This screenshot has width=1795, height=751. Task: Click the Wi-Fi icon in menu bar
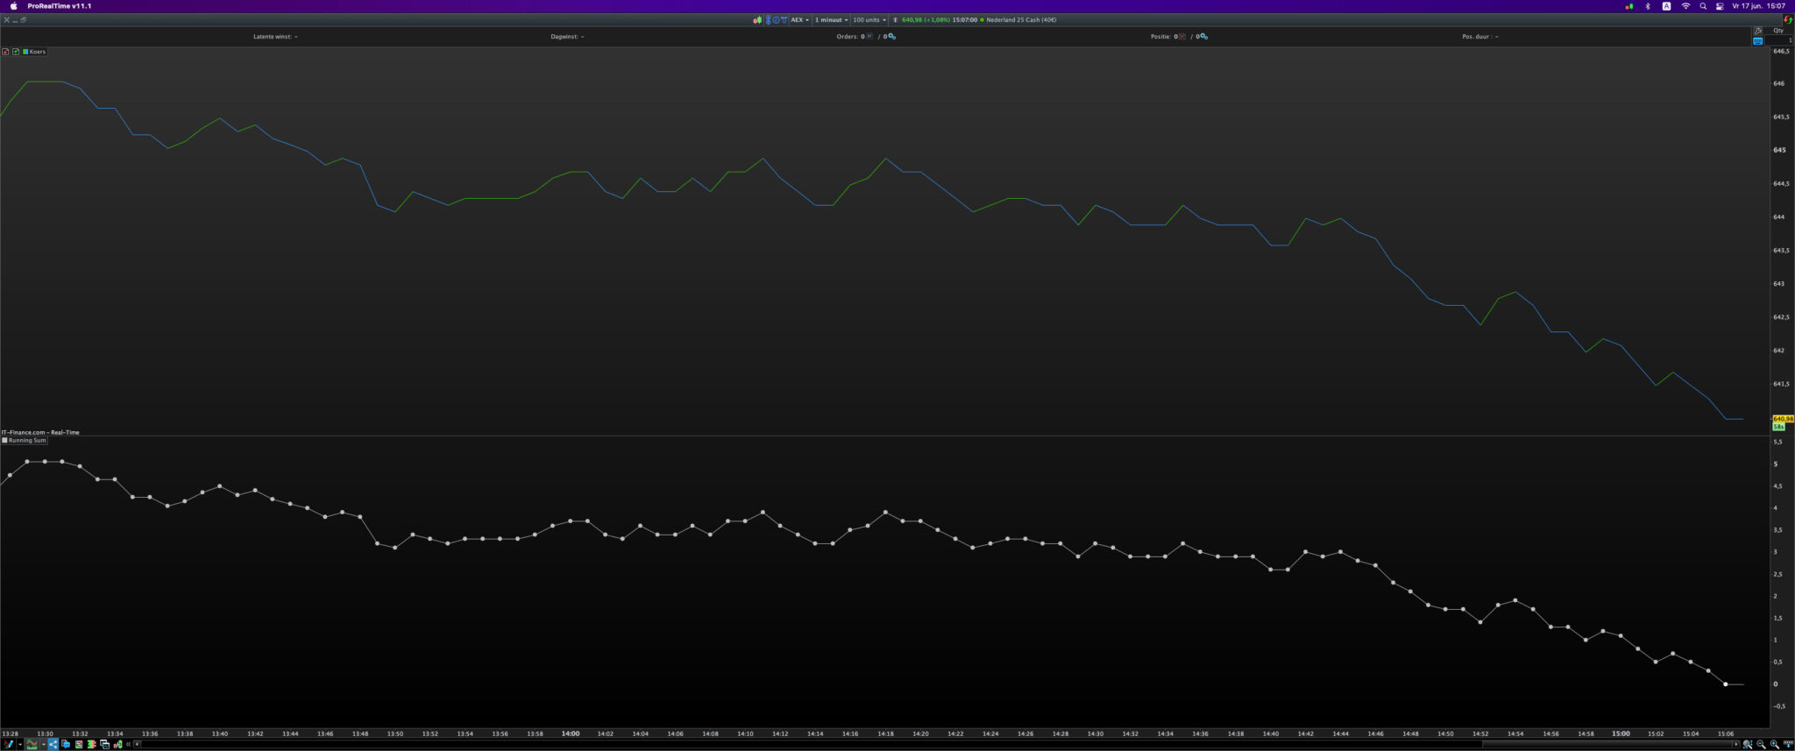pyautogui.click(x=1685, y=6)
